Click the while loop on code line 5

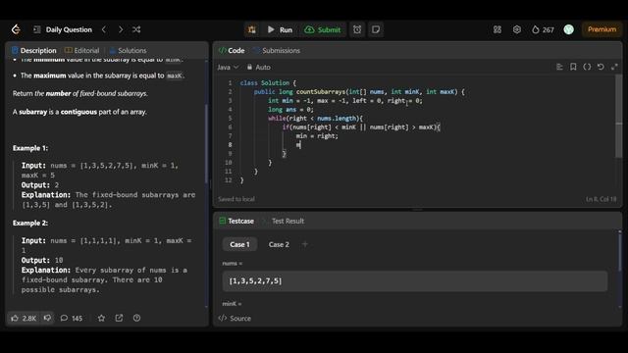pyautogui.click(x=315, y=119)
